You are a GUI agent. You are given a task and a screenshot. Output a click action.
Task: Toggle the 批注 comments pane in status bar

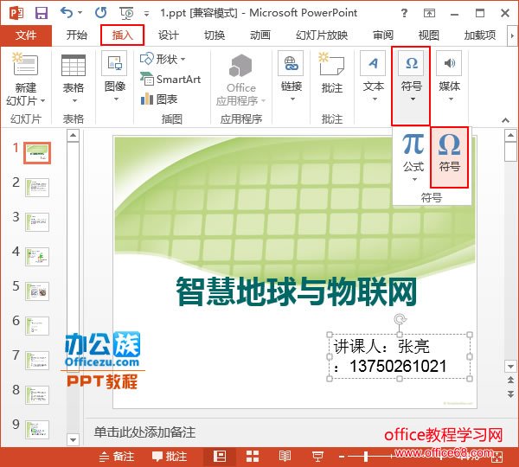pyautogui.click(x=170, y=457)
